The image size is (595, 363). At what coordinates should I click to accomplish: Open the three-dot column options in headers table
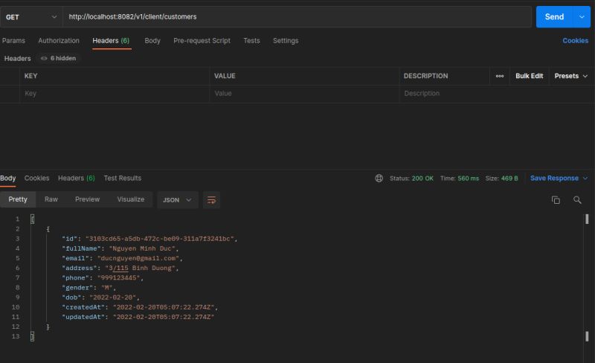(499, 76)
